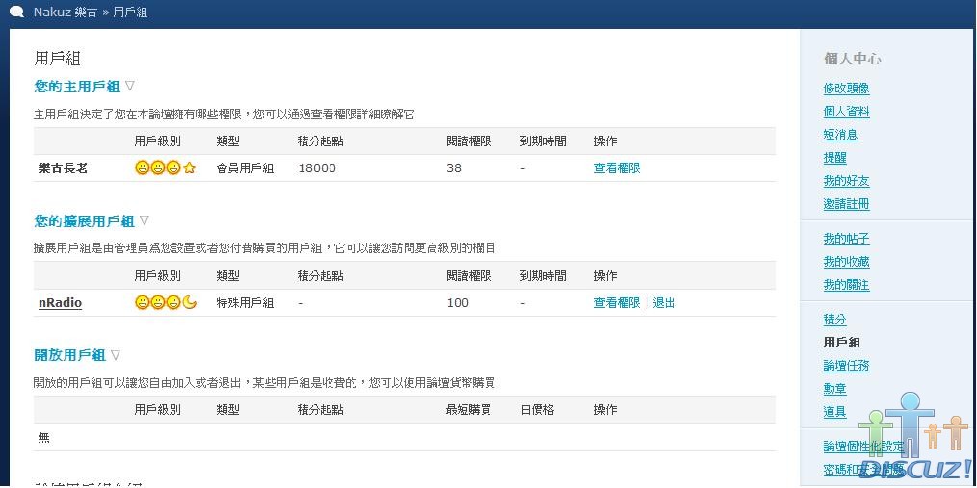Select current 用戶組 sidebar item

[x=842, y=343]
